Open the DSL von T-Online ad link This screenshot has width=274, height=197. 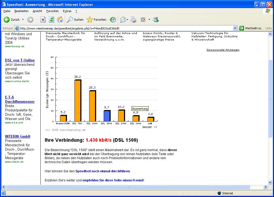[x=20, y=60]
